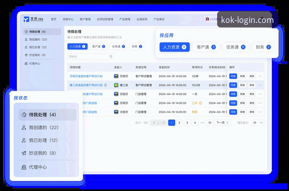Open link 唐三皮发起的客户拜访计划
Screen dimensions: 289x191
coord(86,85)
